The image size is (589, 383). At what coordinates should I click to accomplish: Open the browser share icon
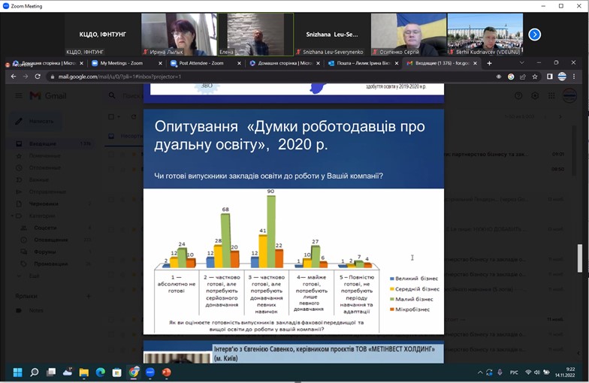(x=523, y=77)
